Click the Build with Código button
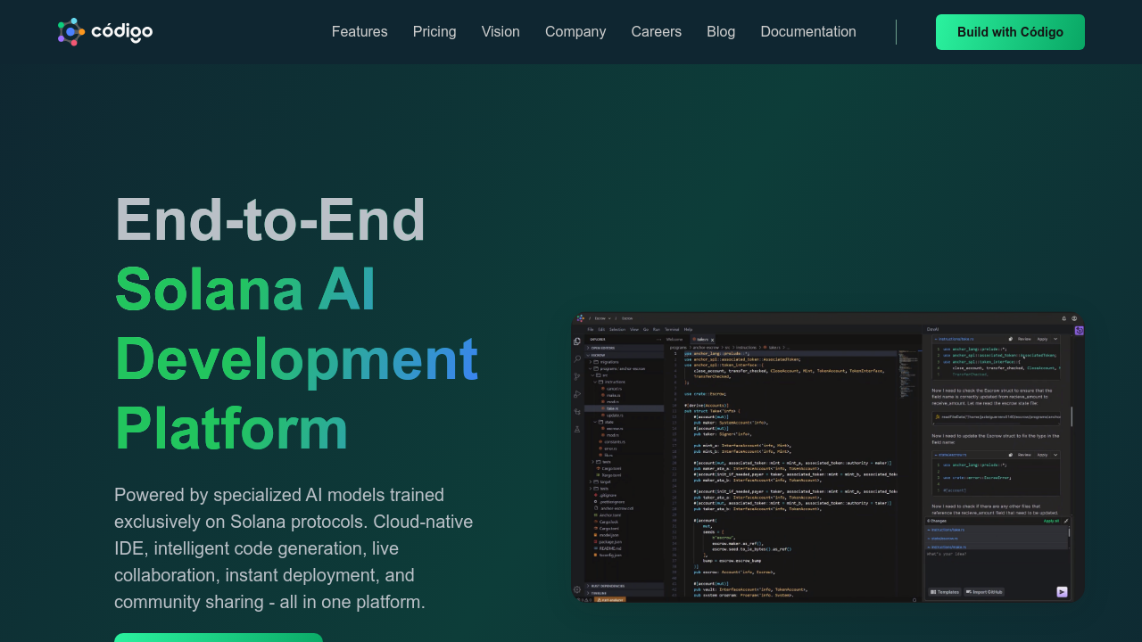The width and height of the screenshot is (1142, 642). [1010, 32]
